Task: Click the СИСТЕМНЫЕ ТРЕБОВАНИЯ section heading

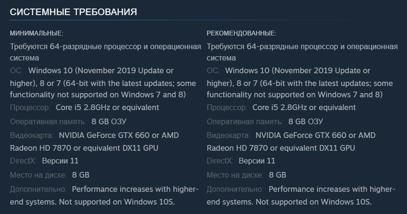Action: (x=73, y=12)
